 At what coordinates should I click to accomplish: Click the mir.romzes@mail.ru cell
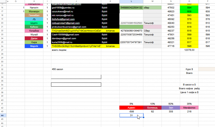point(76,15)
